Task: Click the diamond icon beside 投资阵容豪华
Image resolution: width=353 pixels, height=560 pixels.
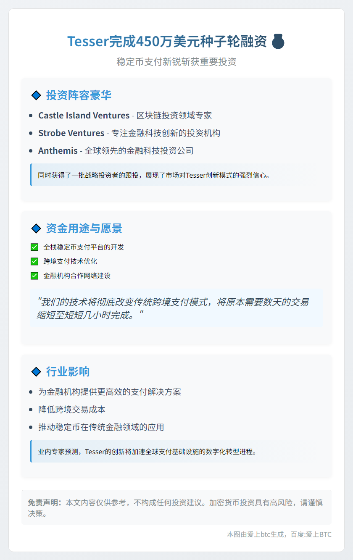Action: [36, 95]
